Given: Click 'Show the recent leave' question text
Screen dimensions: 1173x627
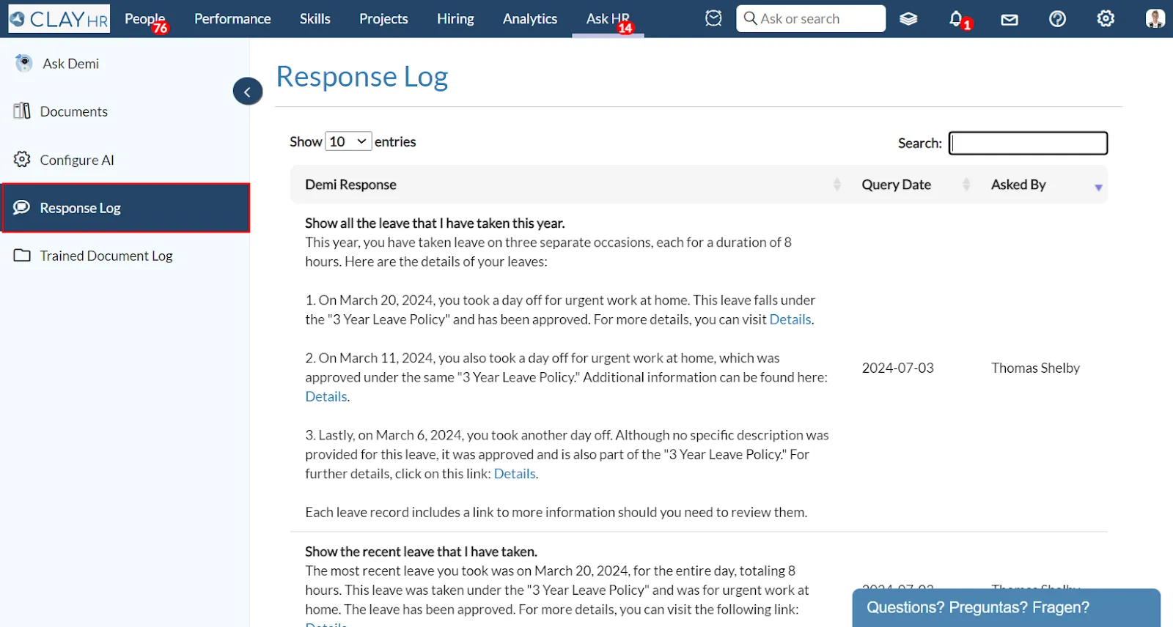Looking at the screenshot, I should point(421,552).
